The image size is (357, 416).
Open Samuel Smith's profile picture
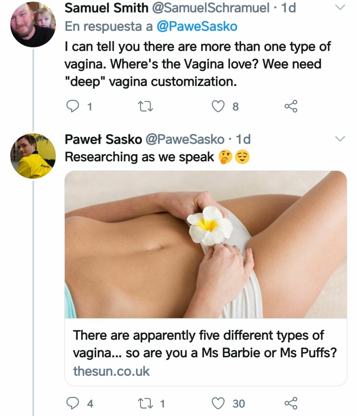33,25
